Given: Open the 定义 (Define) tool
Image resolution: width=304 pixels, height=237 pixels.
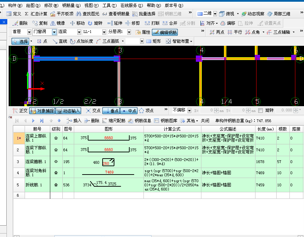Looking at the screenshot, I should click(x=14, y=14).
